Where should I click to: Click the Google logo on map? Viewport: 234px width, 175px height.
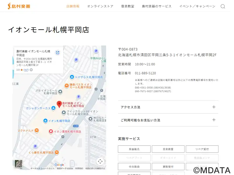click(59, 164)
